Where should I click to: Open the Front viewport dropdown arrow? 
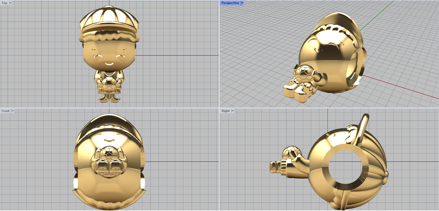point(13,111)
